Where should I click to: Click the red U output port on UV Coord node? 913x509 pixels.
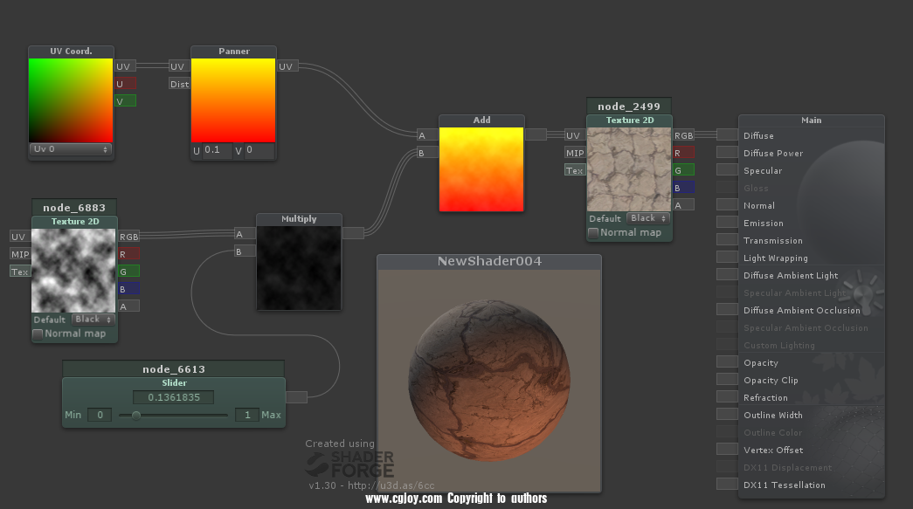click(126, 84)
